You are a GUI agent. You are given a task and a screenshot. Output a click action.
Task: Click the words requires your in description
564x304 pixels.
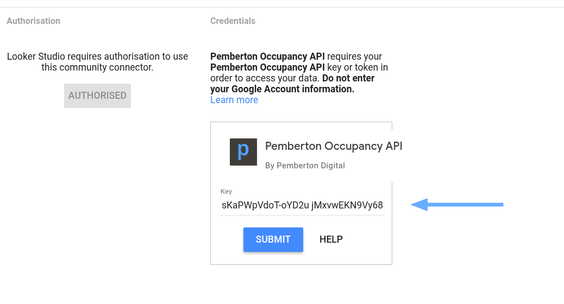click(x=355, y=56)
